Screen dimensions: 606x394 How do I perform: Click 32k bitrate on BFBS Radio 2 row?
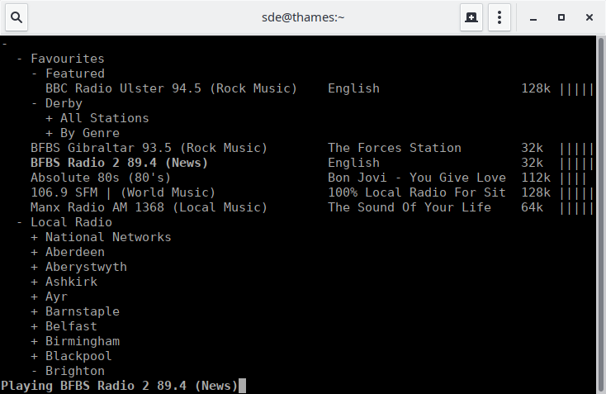pyautogui.click(x=532, y=163)
